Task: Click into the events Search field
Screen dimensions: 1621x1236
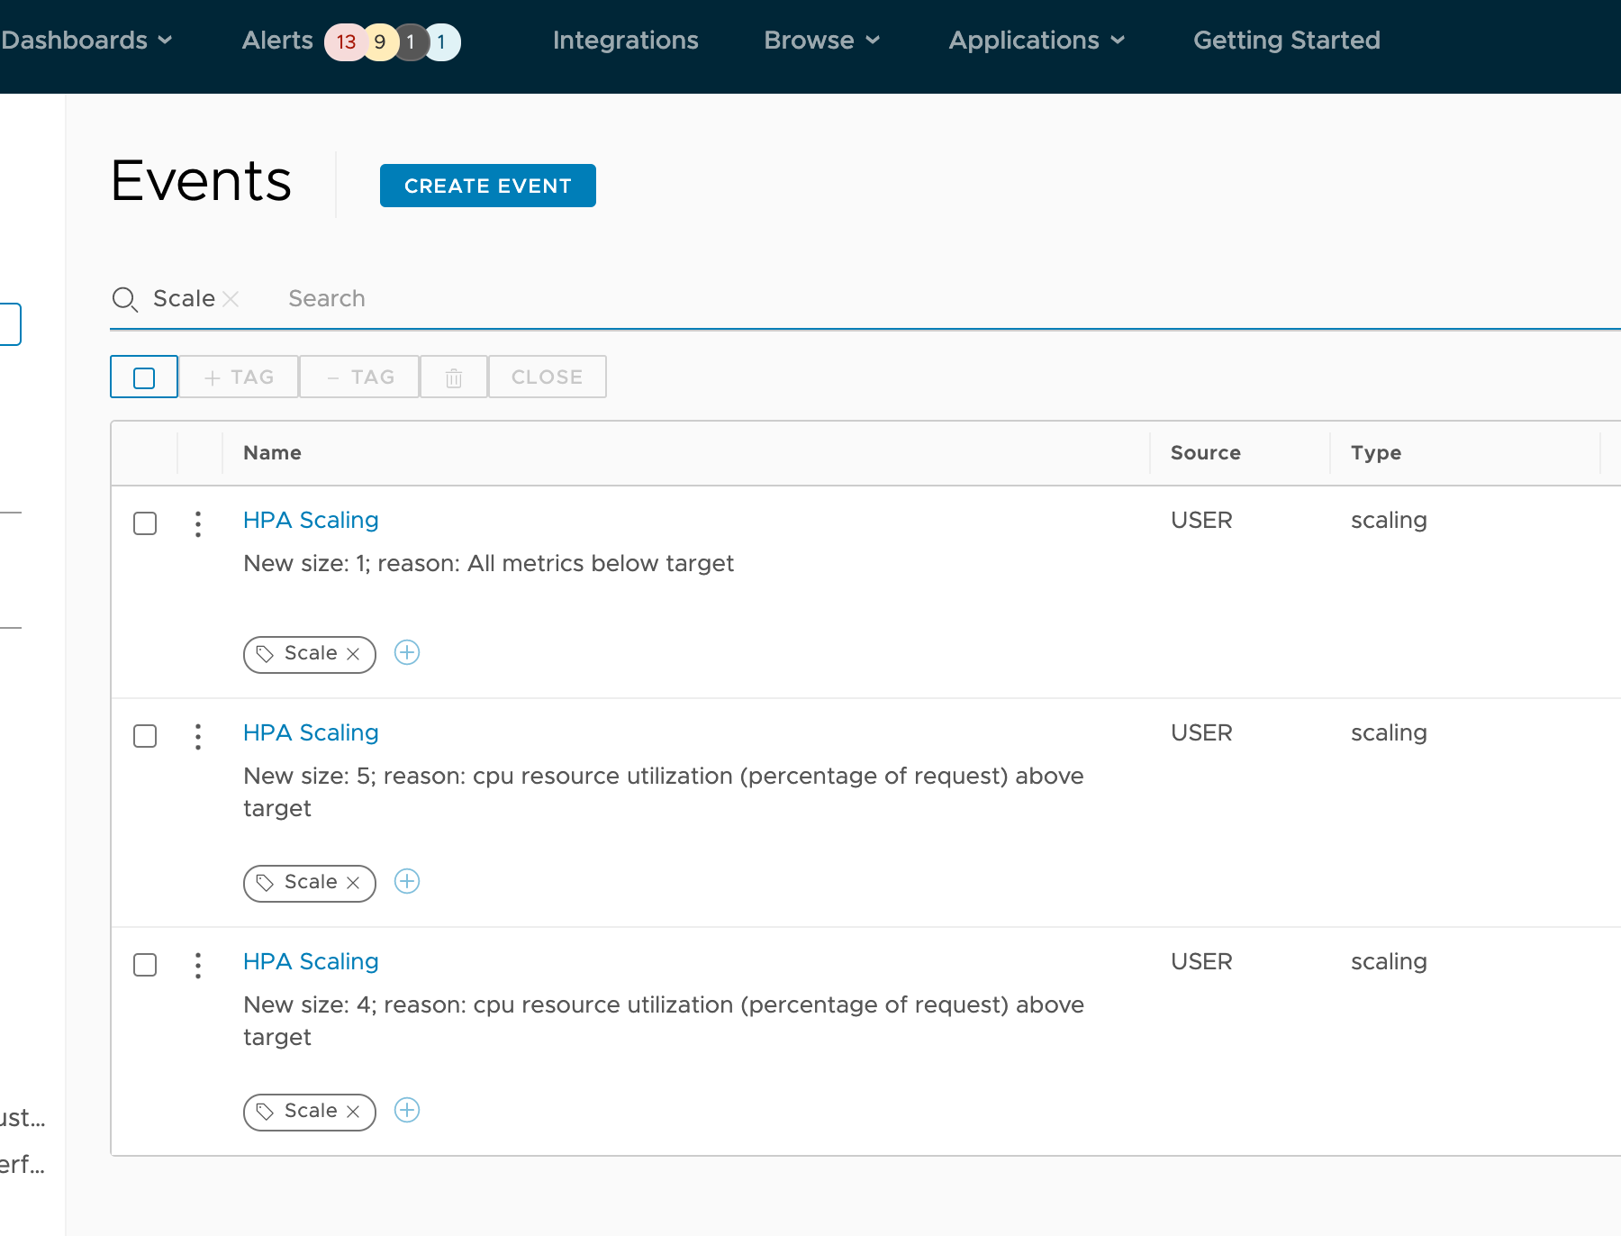Action: tap(630, 299)
